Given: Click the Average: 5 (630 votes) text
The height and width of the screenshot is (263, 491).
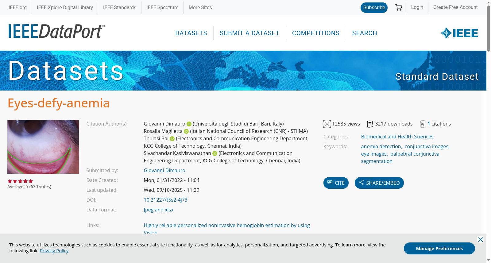Looking at the screenshot, I should [x=29, y=187].
